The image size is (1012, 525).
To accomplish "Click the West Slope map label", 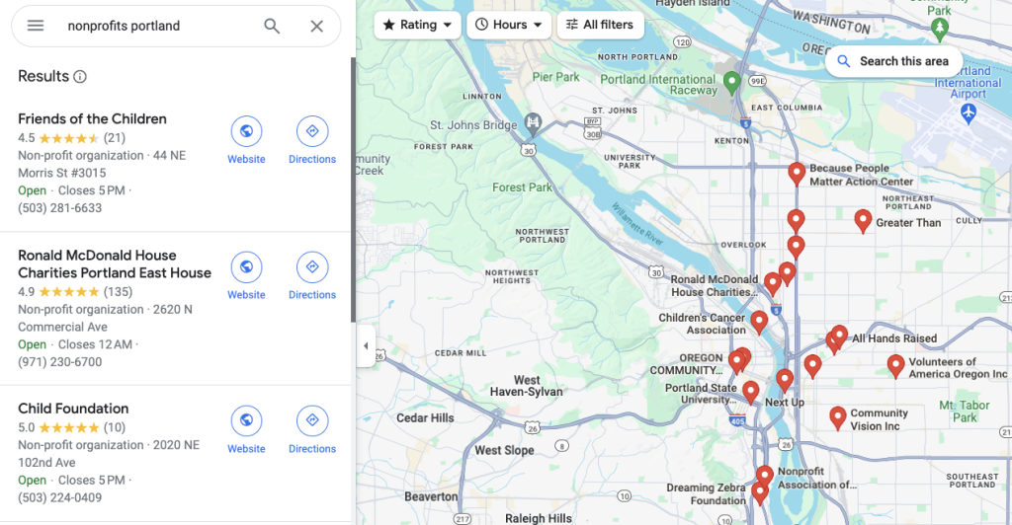I will pyautogui.click(x=504, y=450).
